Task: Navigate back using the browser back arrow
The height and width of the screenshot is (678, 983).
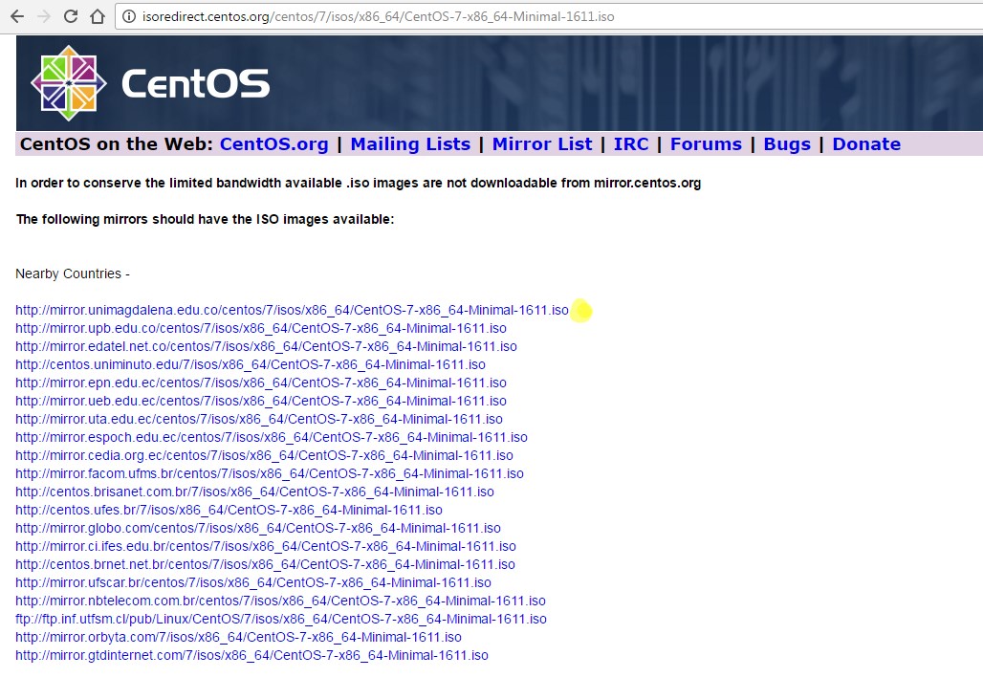Action: pos(17,15)
